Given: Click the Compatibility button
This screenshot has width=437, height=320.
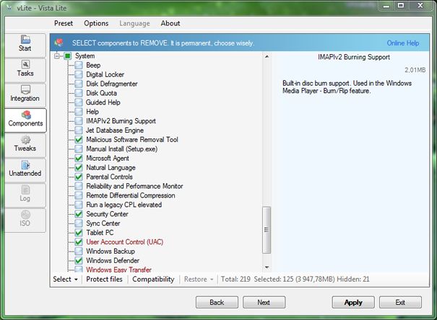Looking at the screenshot, I should click(153, 279).
